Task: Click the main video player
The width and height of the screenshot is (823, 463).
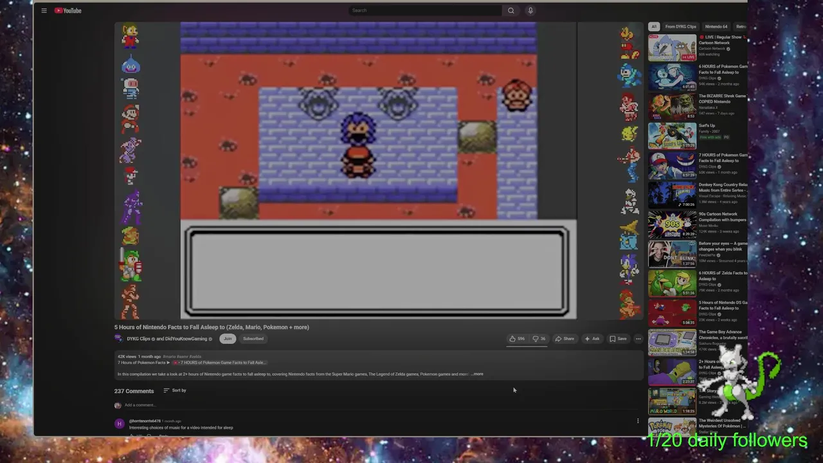Action: click(378, 171)
